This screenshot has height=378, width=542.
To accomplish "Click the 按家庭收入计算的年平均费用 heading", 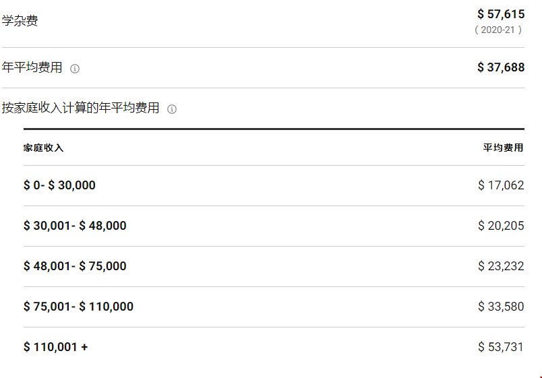I will pyautogui.click(x=81, y=108).
